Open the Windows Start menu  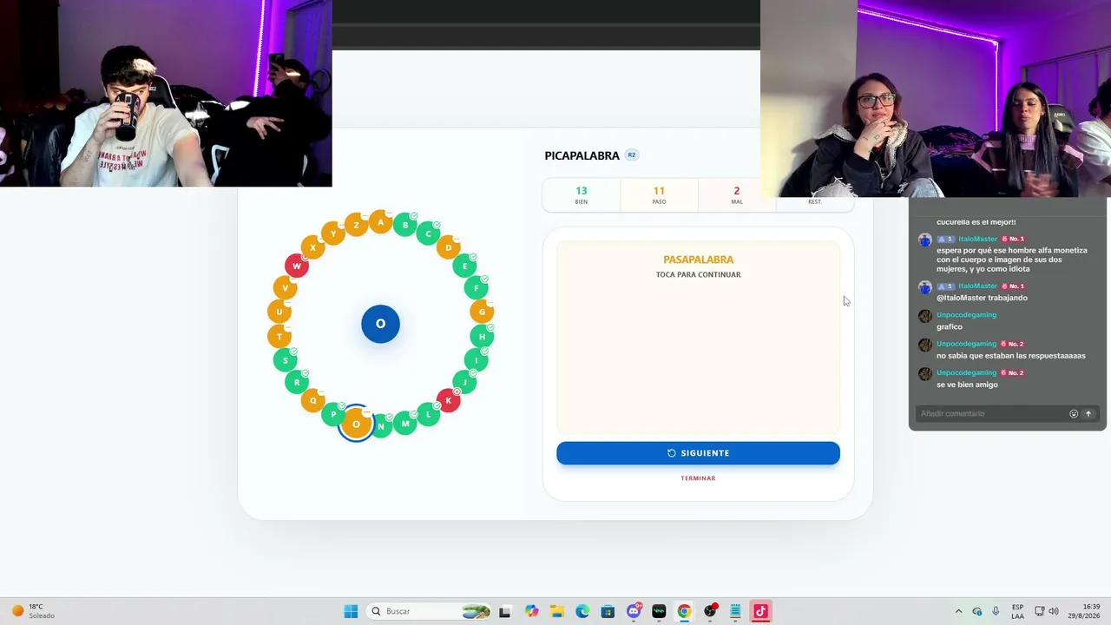[x=351, y=611]
